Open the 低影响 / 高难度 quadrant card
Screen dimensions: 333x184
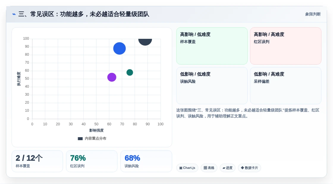[286, 86]
